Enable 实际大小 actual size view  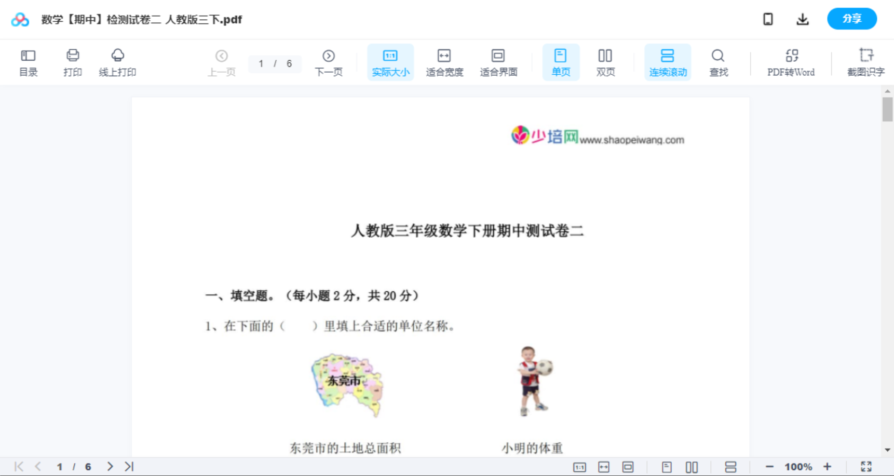[x=390, y=62]
